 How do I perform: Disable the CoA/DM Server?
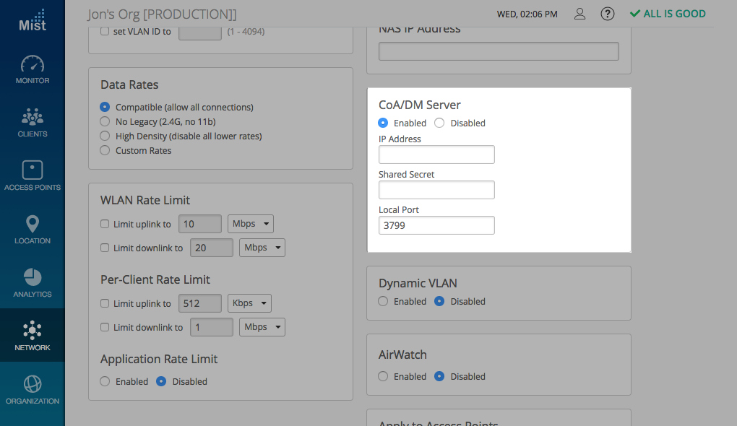[x=439, y=123]
